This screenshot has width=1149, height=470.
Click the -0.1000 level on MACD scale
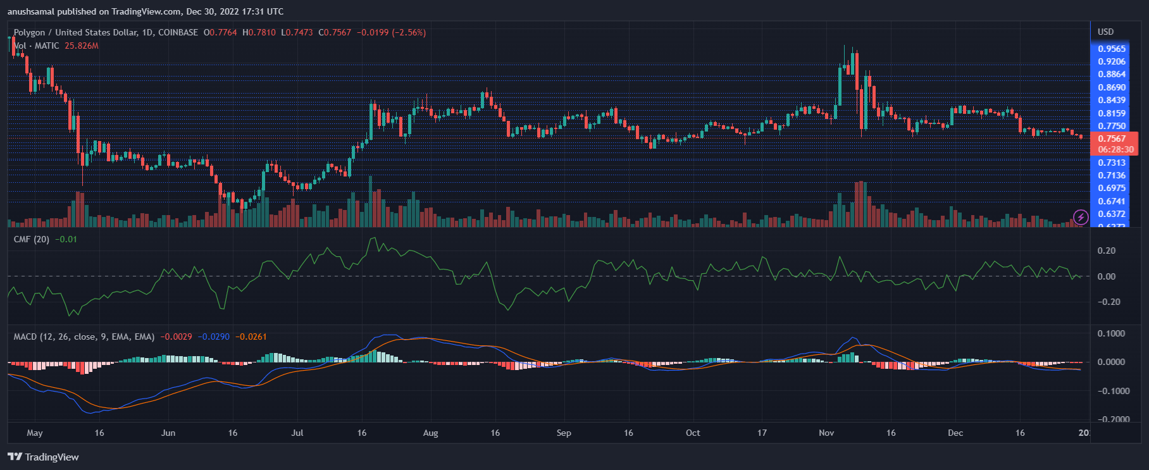point(1112,391)
